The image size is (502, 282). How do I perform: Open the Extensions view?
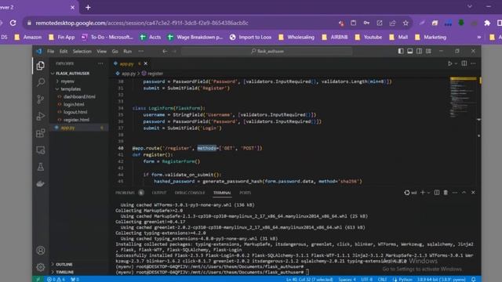click(x=40, y=133)
